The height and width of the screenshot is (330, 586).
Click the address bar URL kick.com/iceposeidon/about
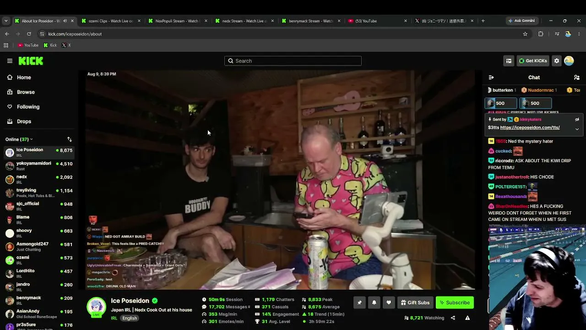click(75, 34)
